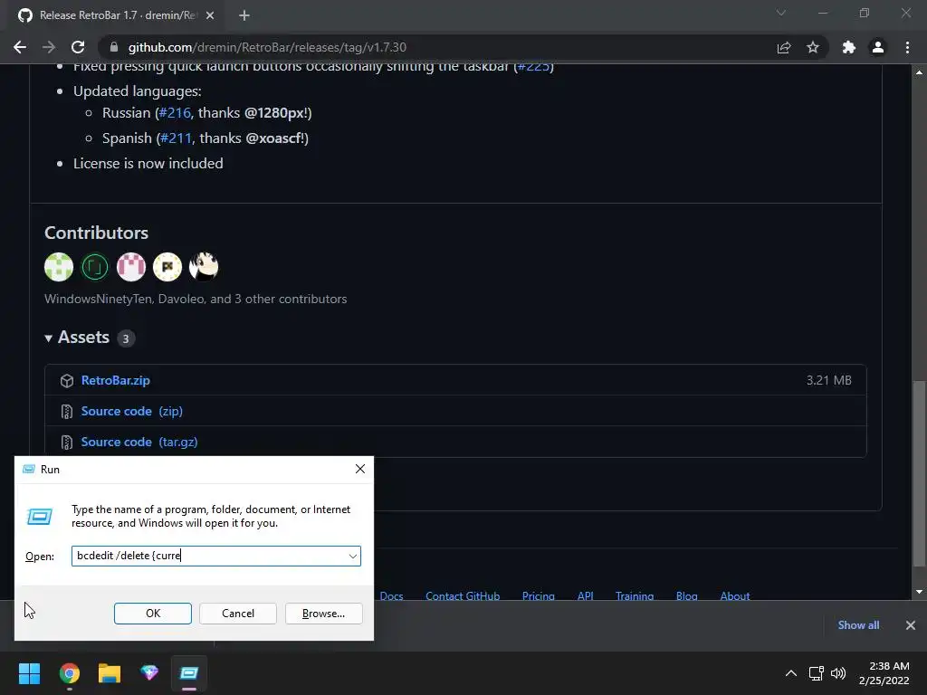Open the Pricing footer link
This screenshot has height=695, width=927.
(x=538, y=595)
